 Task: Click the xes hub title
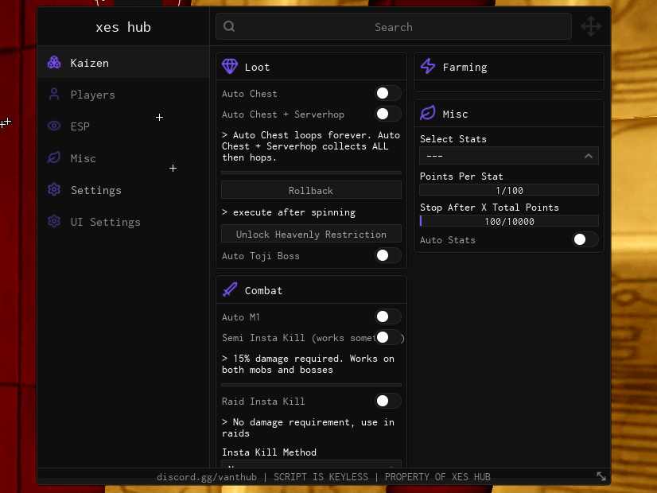[x=123, y=27]
